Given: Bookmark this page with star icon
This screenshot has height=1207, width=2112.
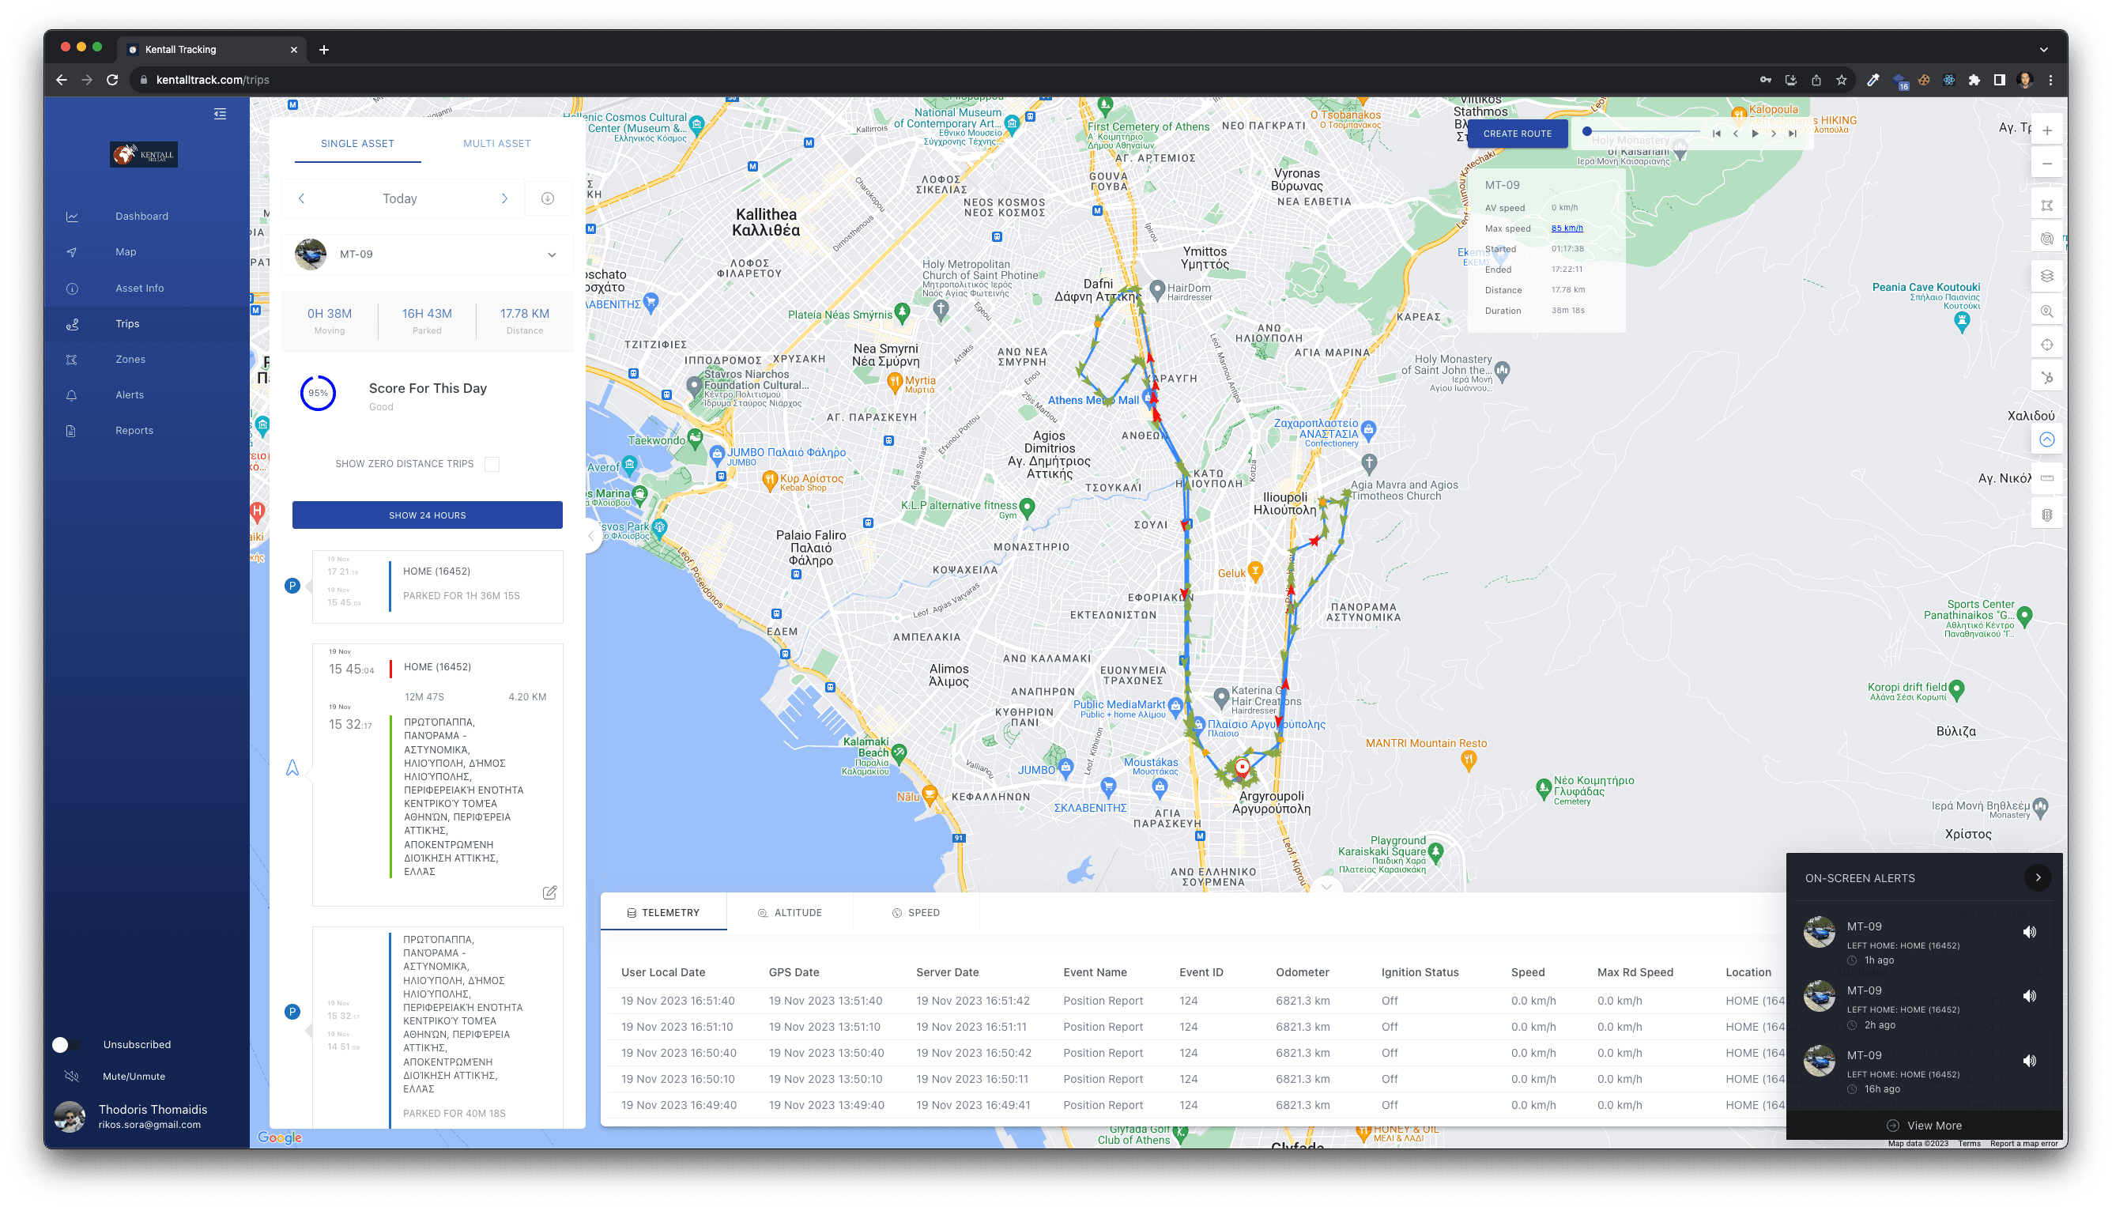Looking at the screenshot, I should tap(1841, 80).
